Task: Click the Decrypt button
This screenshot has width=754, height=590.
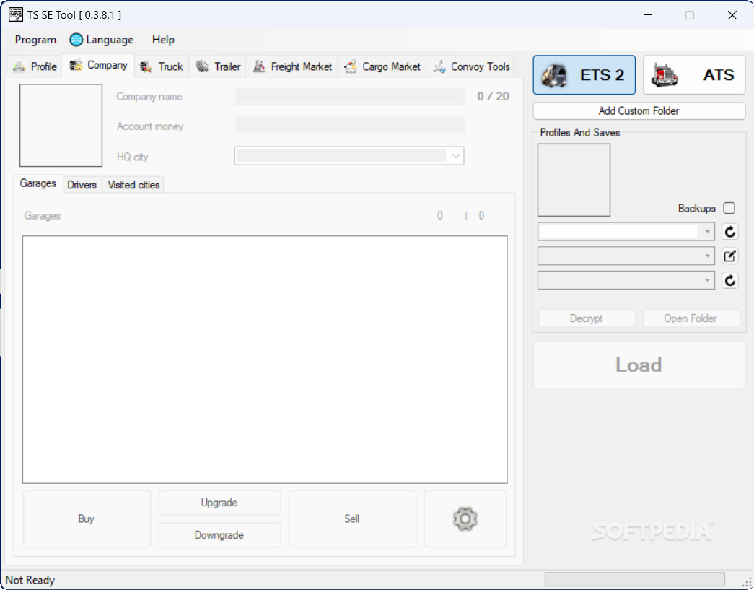Action: pos(587,318)
